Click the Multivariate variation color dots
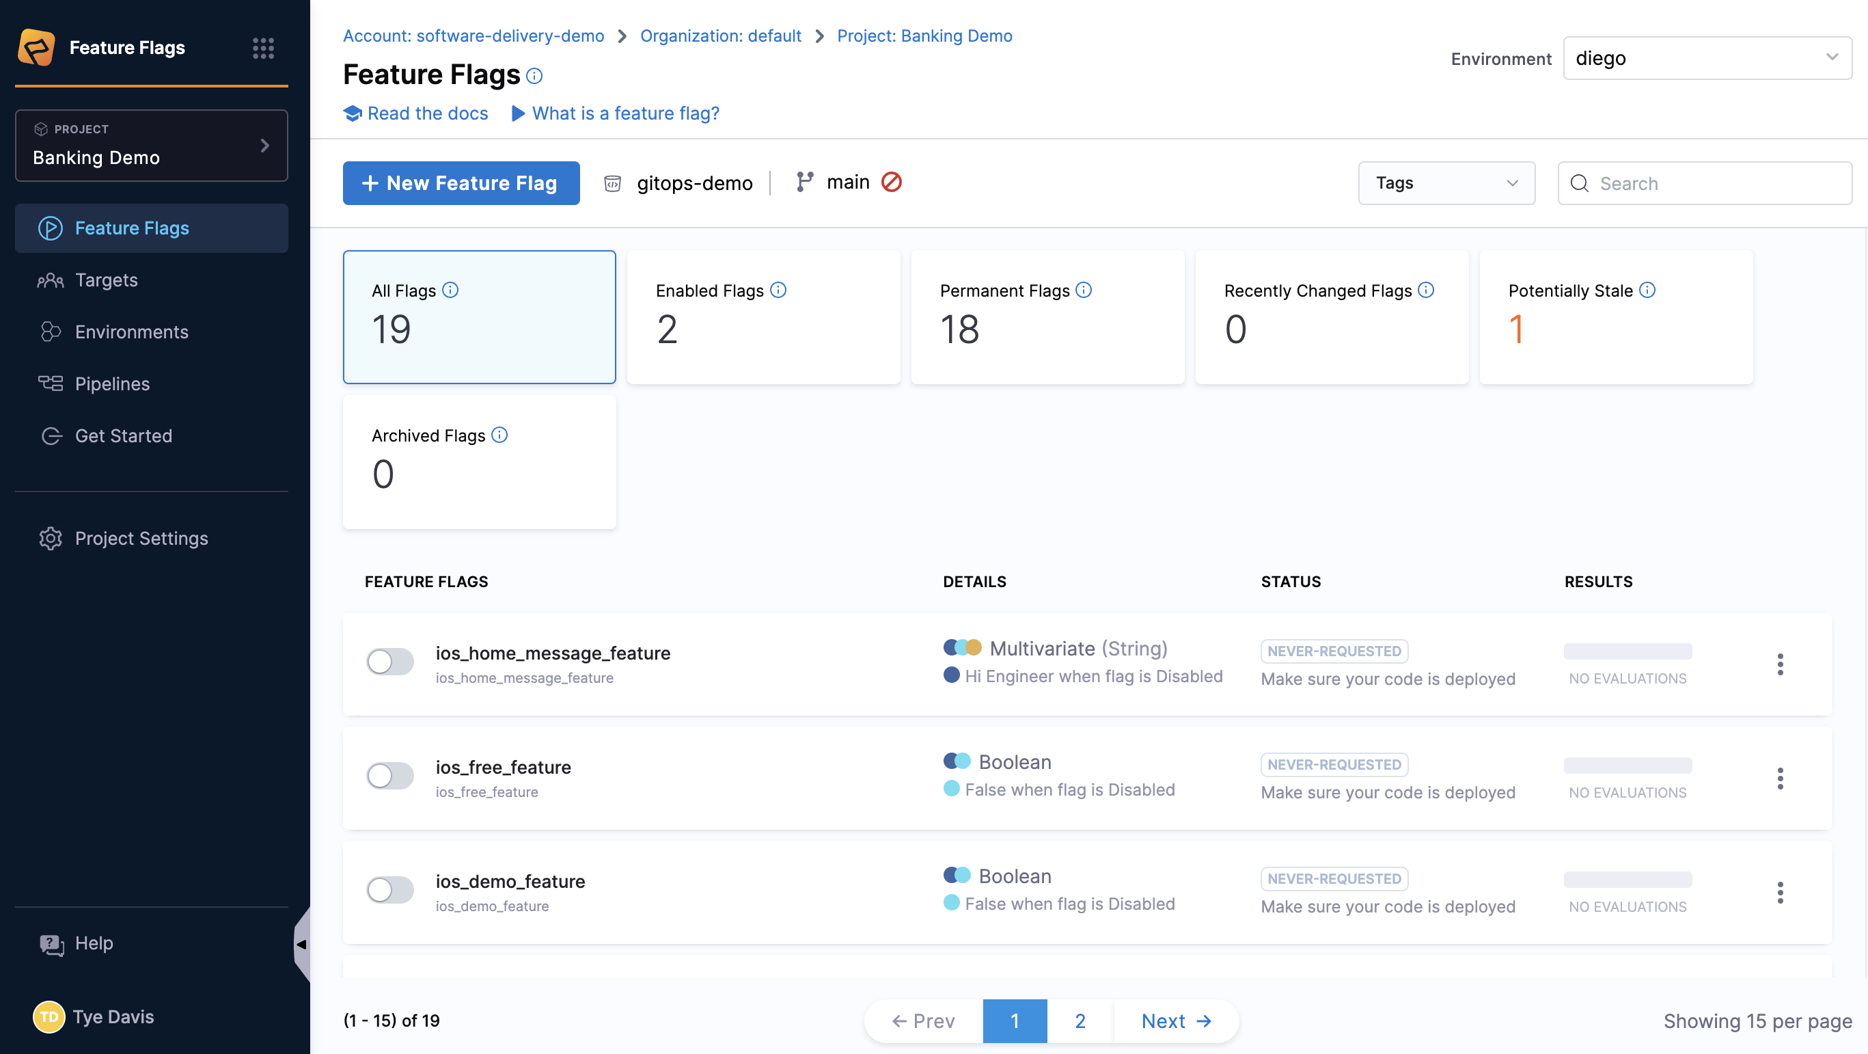The height and width of the screenshot is (1054, 1868). [962, 647]
